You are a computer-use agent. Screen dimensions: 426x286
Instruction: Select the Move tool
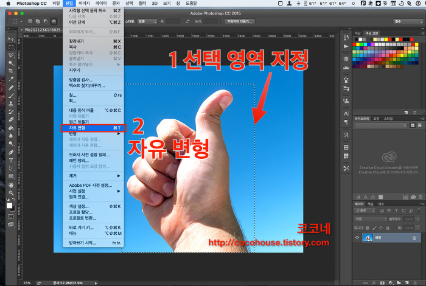[x=11, y=39]
